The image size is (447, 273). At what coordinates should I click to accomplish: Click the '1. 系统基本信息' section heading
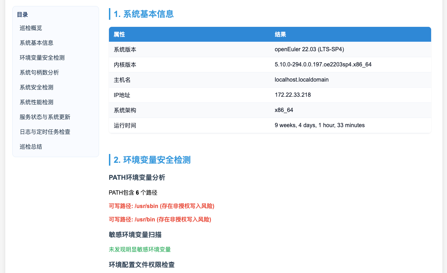143,14
